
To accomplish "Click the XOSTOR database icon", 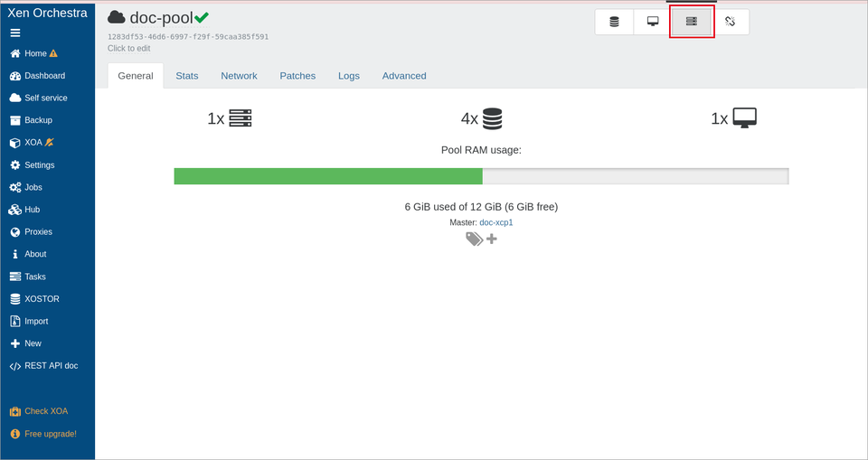I will (x=15, y=299).
